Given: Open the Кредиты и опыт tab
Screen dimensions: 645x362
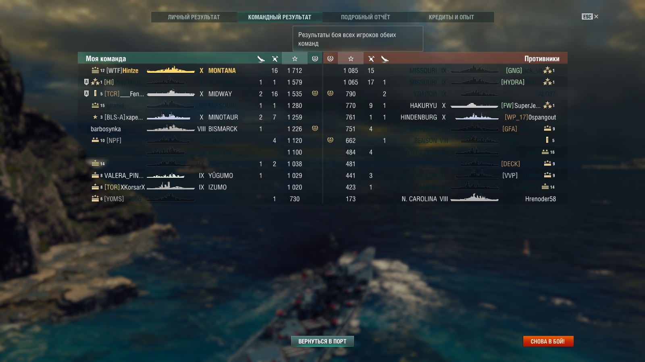Looking at the screenshot, I should [x=451, y=17].
